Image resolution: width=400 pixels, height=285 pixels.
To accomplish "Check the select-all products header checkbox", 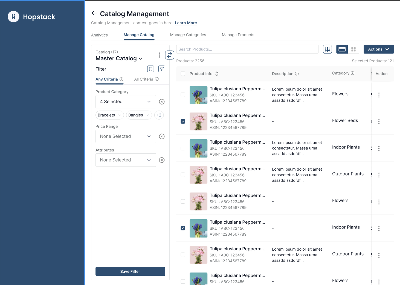I will pos(183,74).
